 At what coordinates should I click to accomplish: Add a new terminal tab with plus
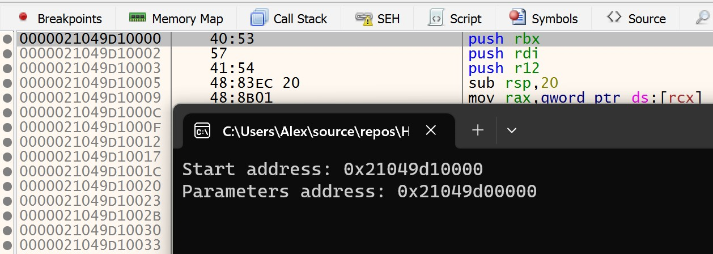(478, 131)
